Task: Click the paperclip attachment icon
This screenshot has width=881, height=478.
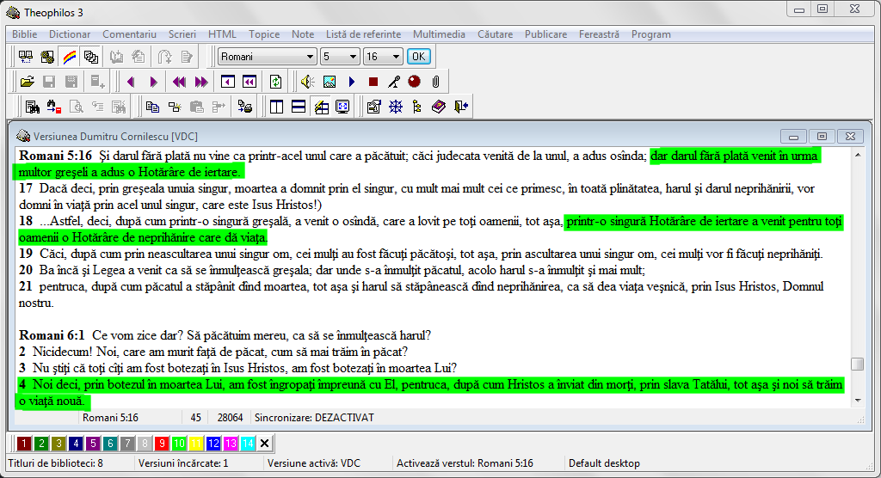Action: [x=435, y=82]
